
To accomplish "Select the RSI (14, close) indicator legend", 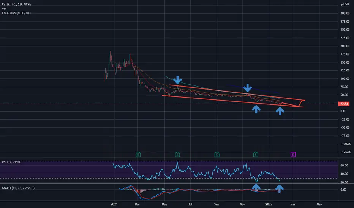I will (x=12, y=162).
